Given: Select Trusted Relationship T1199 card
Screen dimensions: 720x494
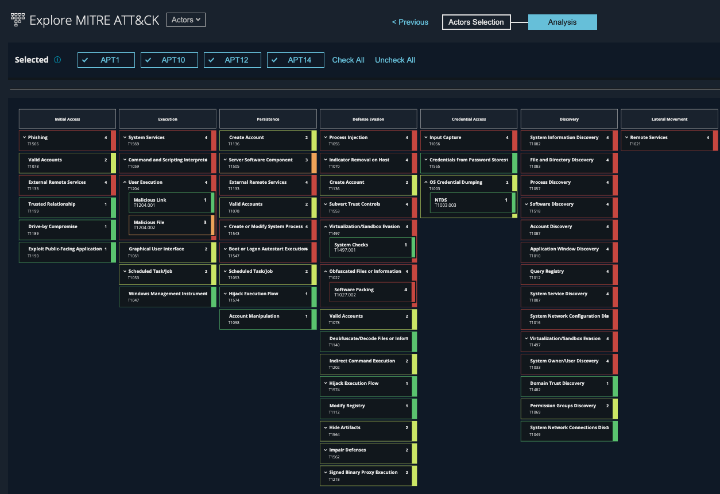Looking at the screenshot, I should point(67,207).
